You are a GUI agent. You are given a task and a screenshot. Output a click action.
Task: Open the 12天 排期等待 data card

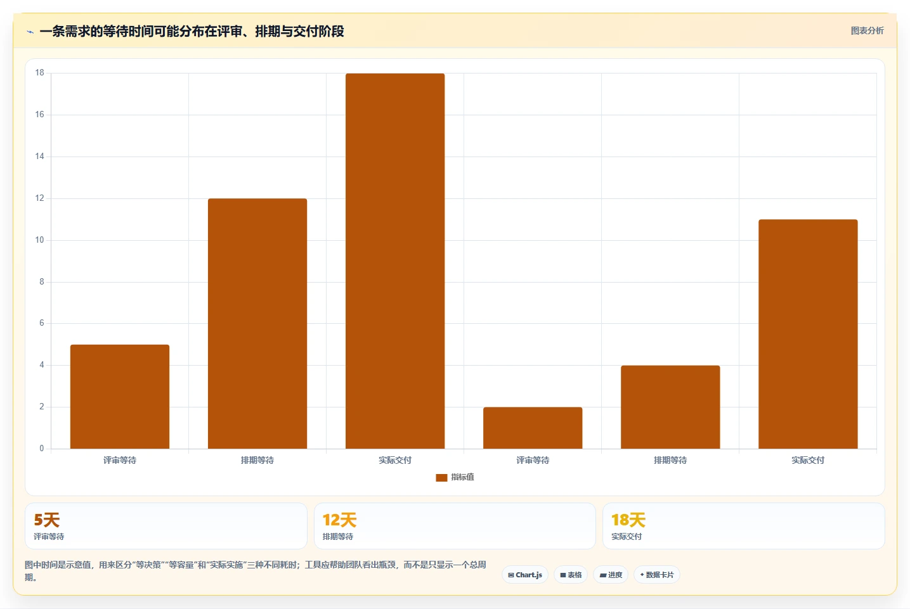[x=455, y=526]
